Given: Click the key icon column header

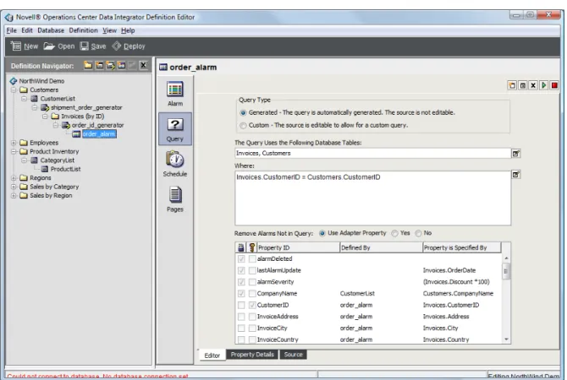Looking at the screenshot, I should tap(252, 247).
